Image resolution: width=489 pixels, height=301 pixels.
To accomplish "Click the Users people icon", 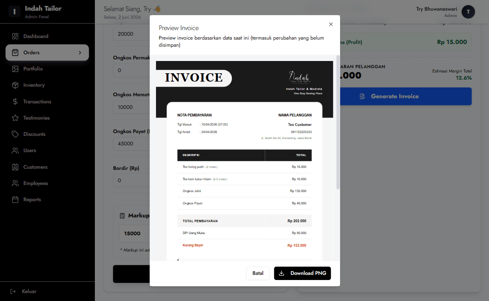I will (x=15, y=150).
